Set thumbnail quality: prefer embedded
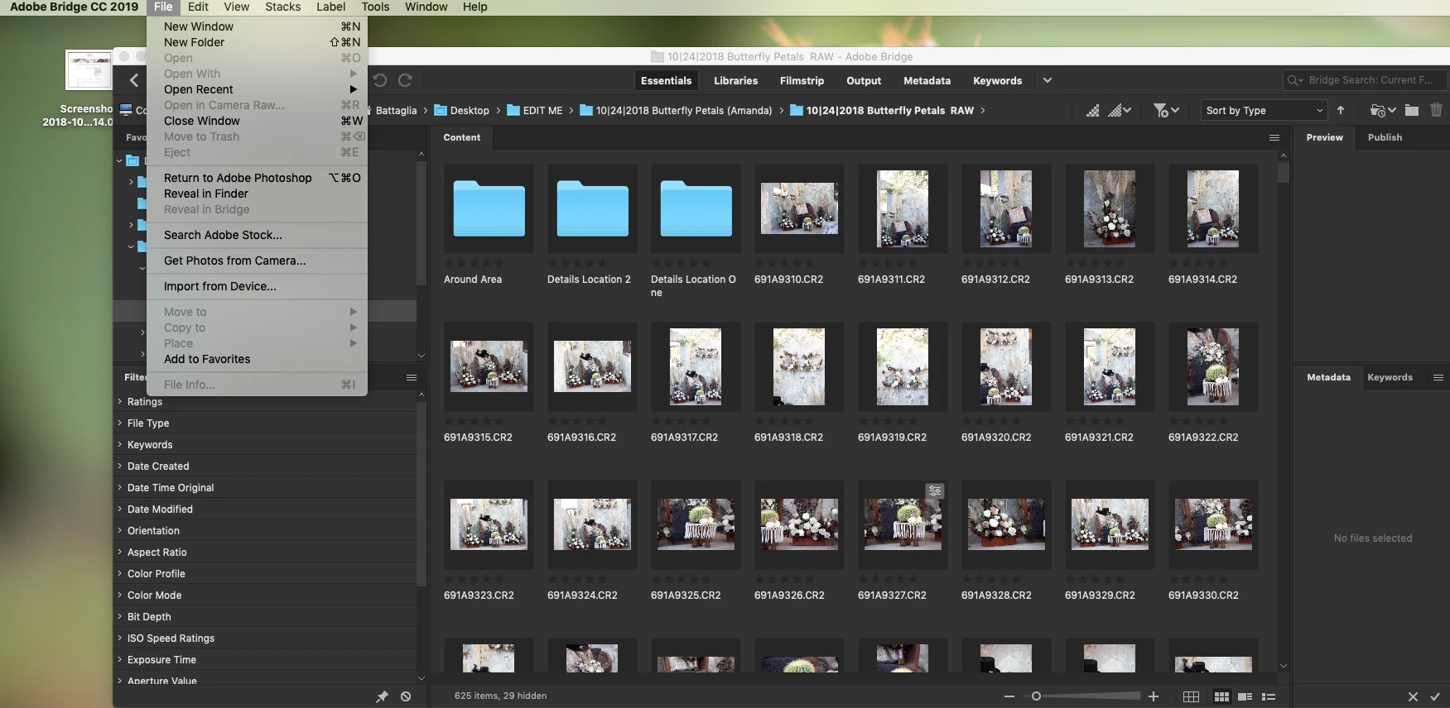 [1093, 110]
